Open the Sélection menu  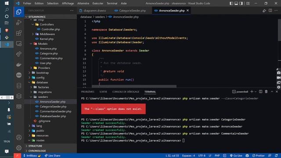coord(53,4)
